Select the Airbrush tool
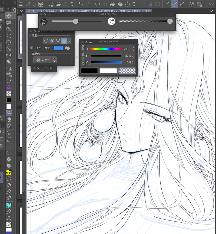The image size is (216, 234). [9, 113]
